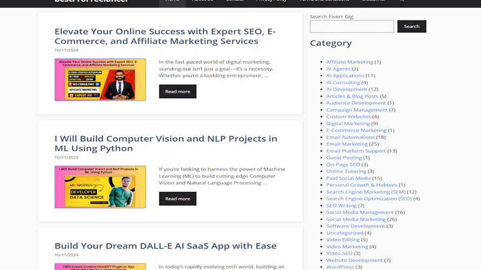Open Social Media Management category
Viewport: 481px width, 270px height.
360,212
